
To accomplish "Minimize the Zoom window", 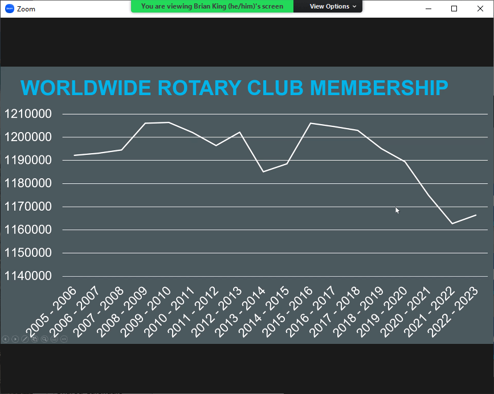I will (429, 9).
